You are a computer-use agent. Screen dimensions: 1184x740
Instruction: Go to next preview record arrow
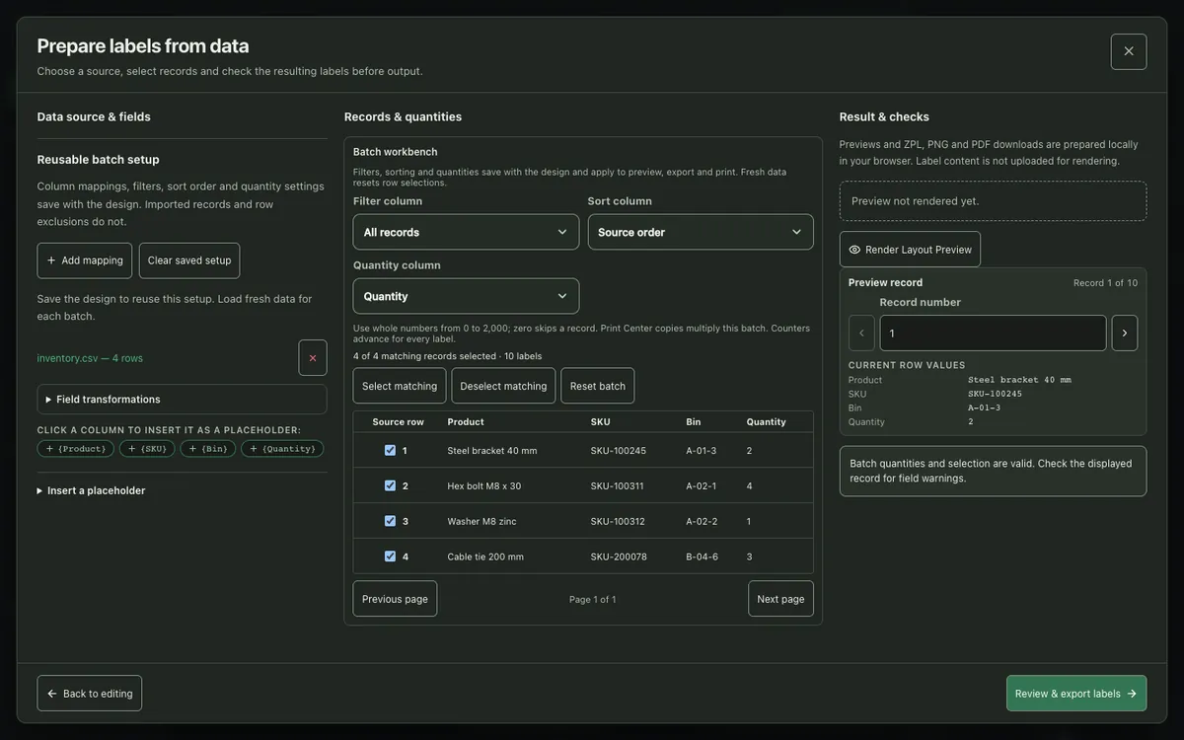click(1125, 333)
